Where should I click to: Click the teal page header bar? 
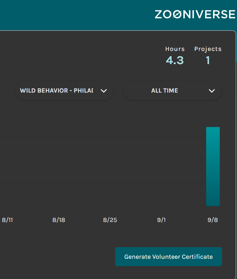(x=77, y=14)
